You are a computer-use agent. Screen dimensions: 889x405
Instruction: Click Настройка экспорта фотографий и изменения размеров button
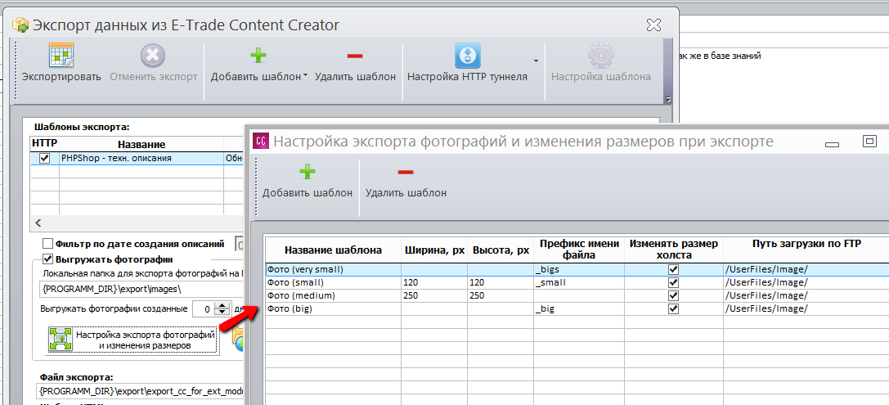[132, 340]
